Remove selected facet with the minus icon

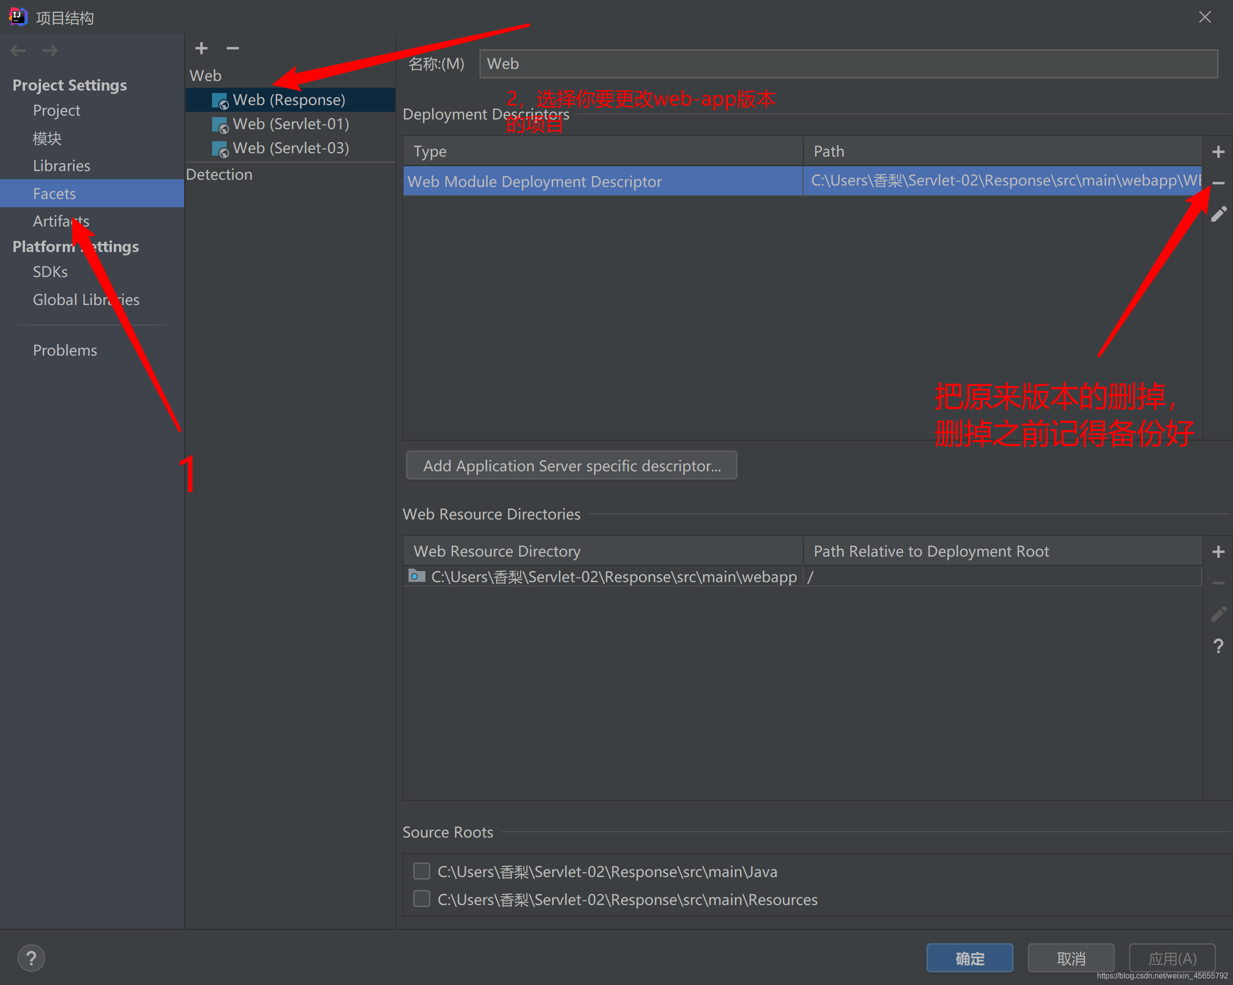tap(232, 49)
